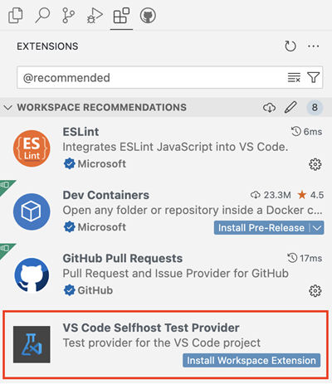Image resolution: width=332 pixels, height=384 pixels.
Task: Open the Source Control view icon
Action: pos(68,16)
